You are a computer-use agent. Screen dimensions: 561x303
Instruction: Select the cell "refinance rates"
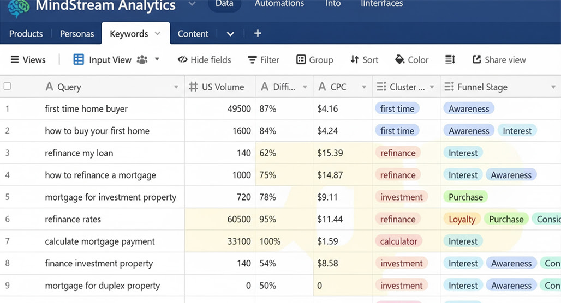coord(73,219)
